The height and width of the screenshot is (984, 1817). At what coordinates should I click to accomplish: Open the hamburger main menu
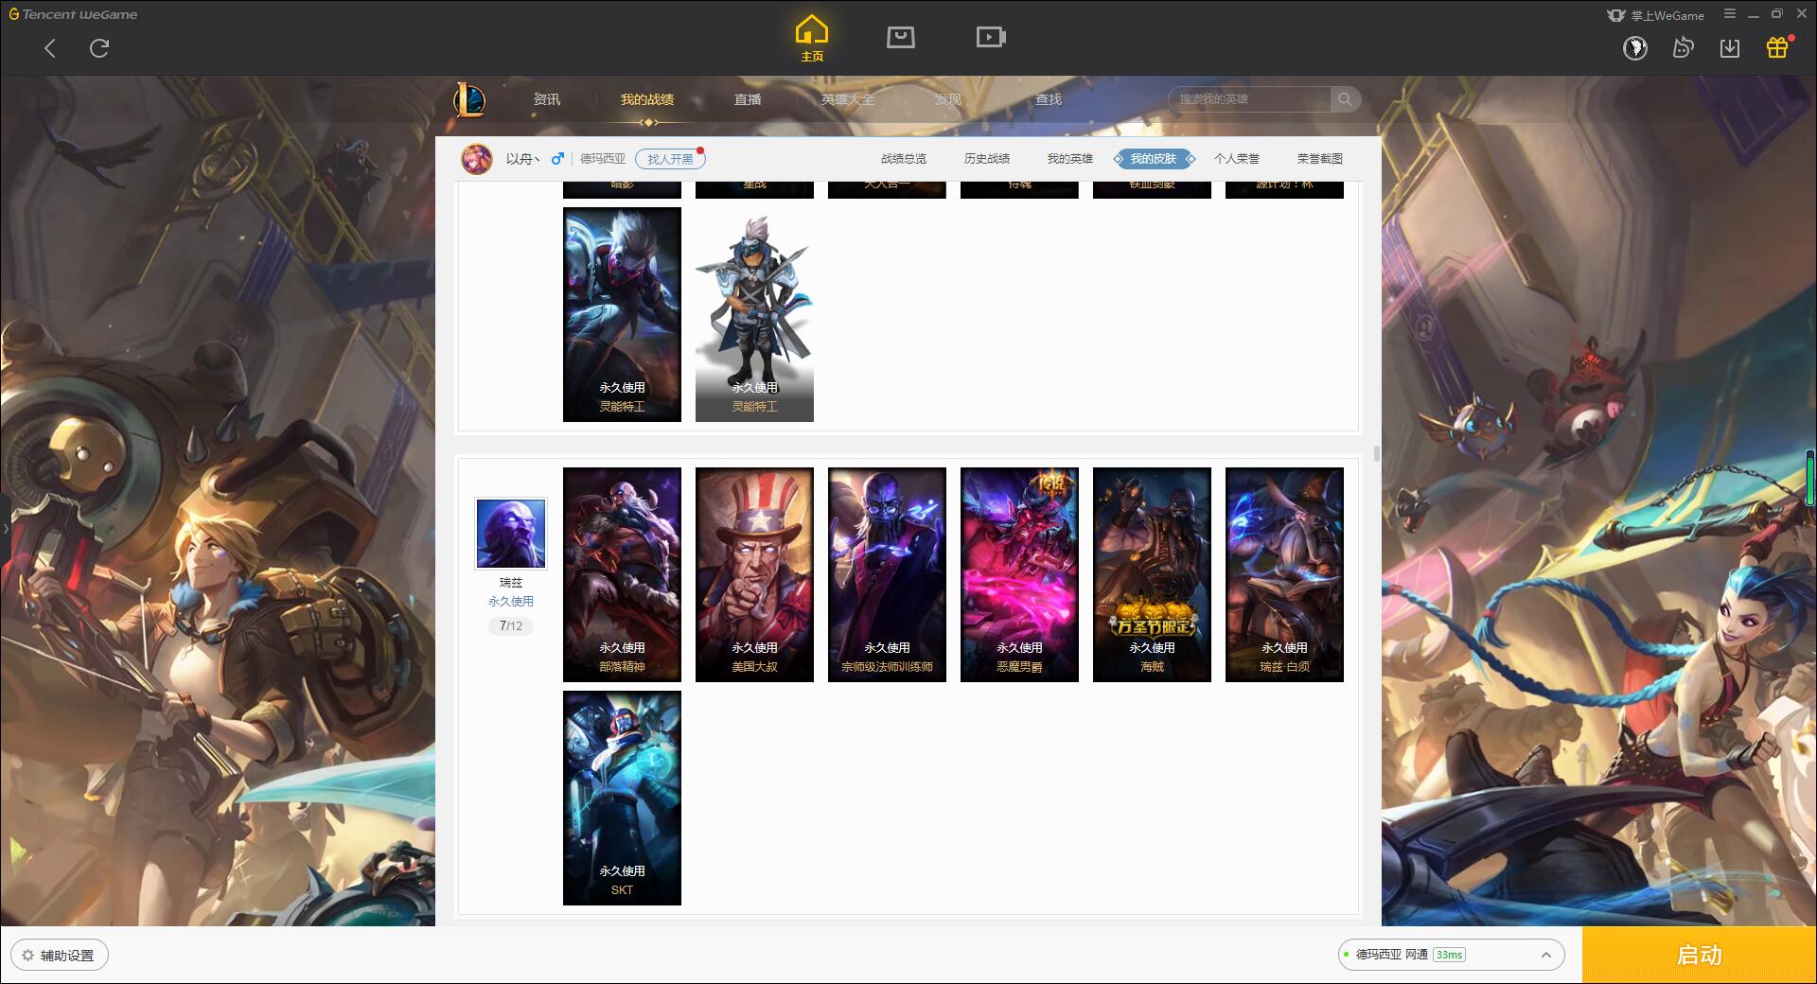(x=1730, y=14)
